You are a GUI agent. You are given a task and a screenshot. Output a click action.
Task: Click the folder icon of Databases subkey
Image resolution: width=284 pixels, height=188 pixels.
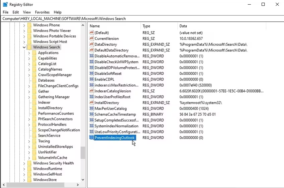coord(34,80)
